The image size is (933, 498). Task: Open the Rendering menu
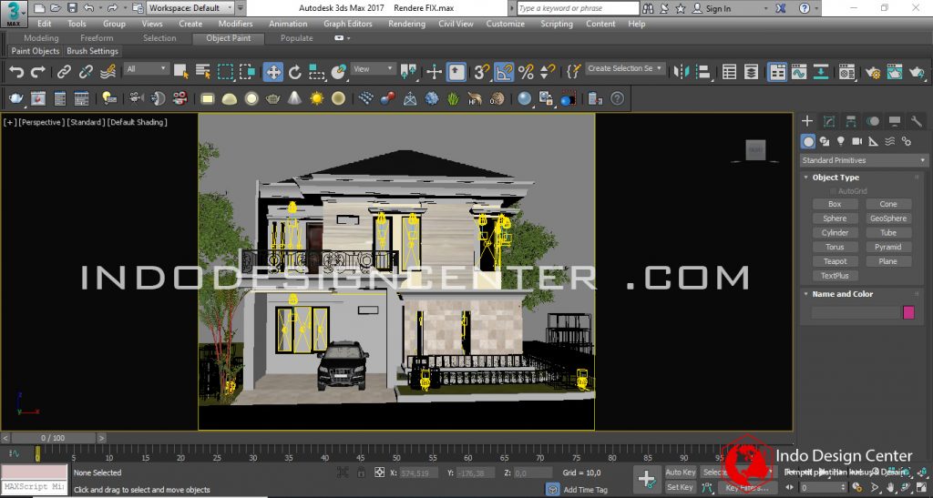(406, 24)
